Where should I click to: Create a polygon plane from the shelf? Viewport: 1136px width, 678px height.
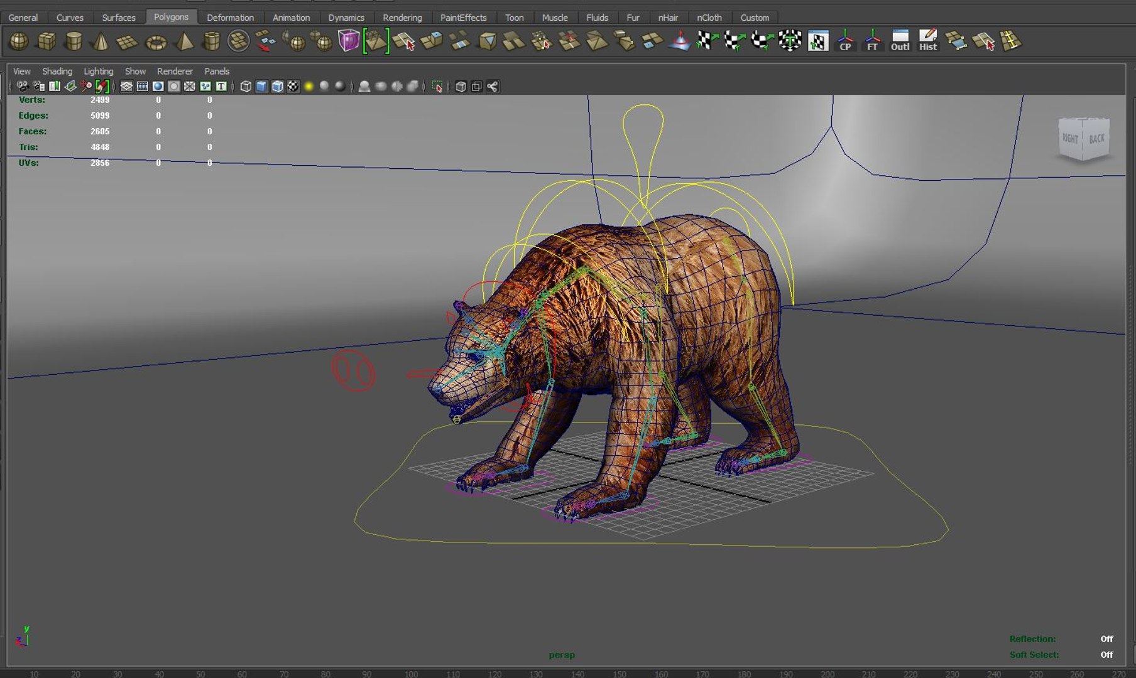click(128, 42)
